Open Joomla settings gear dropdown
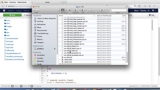Image resolution: width=160 pixels, height=90 pixels. point(154,10)
